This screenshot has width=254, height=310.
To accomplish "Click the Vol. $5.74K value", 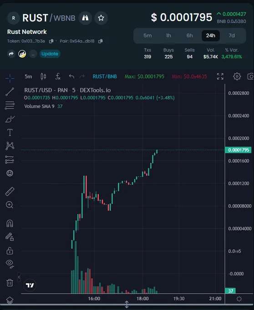I will [x=211, y=57].
